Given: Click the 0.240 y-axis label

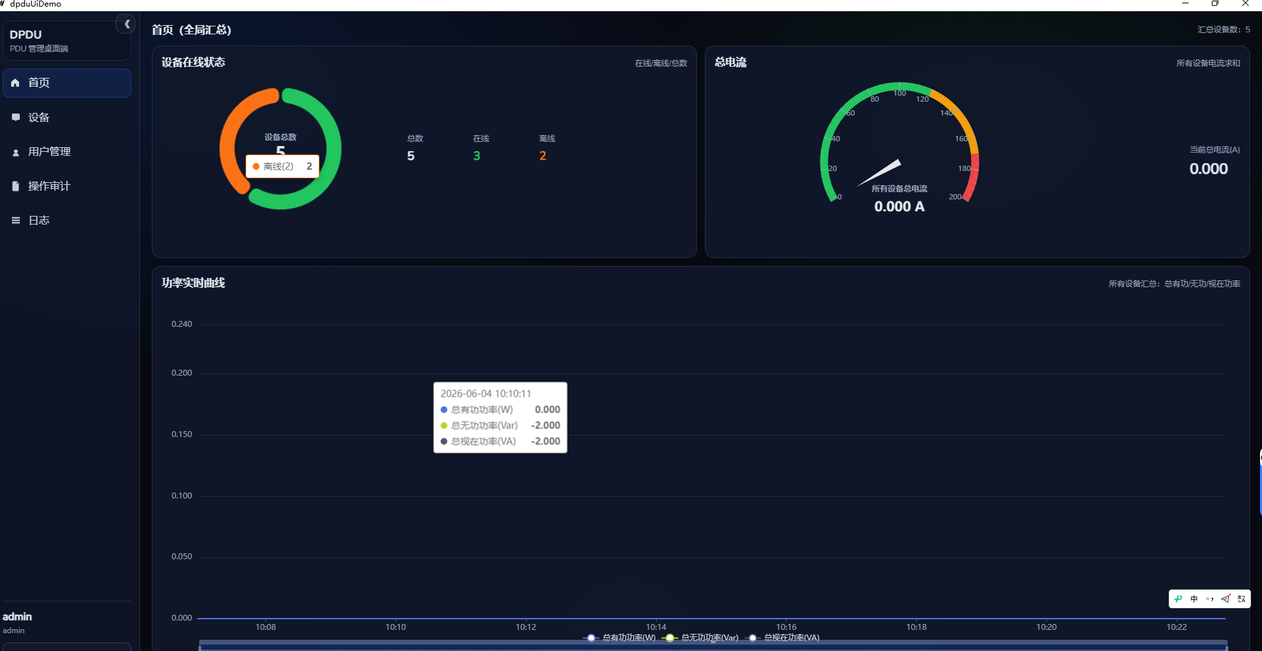Looking at the screenshot, I should [182, 324].
